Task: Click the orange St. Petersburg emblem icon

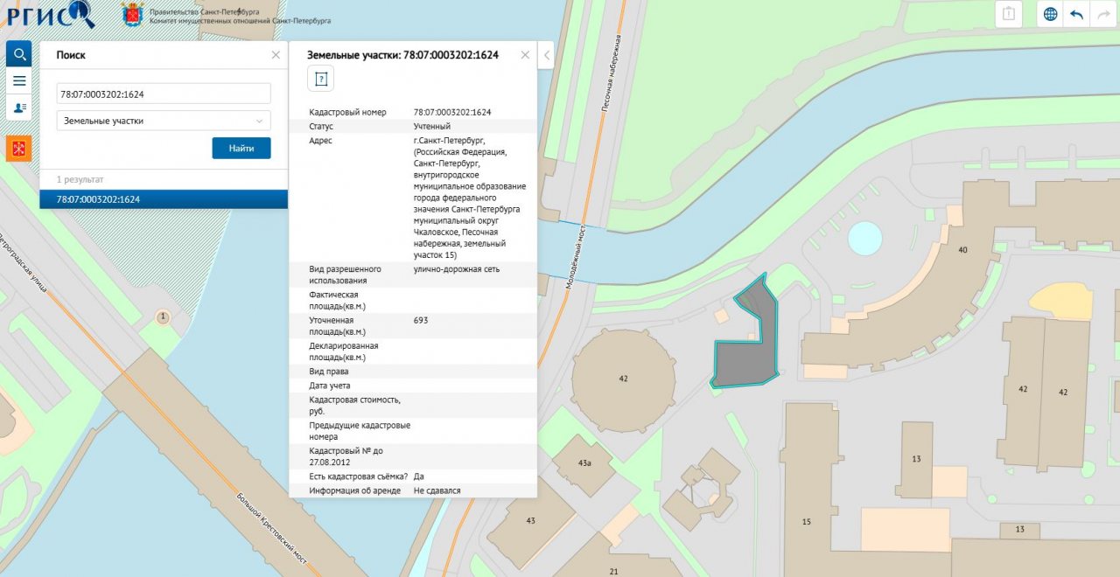Action: point(19,148)
